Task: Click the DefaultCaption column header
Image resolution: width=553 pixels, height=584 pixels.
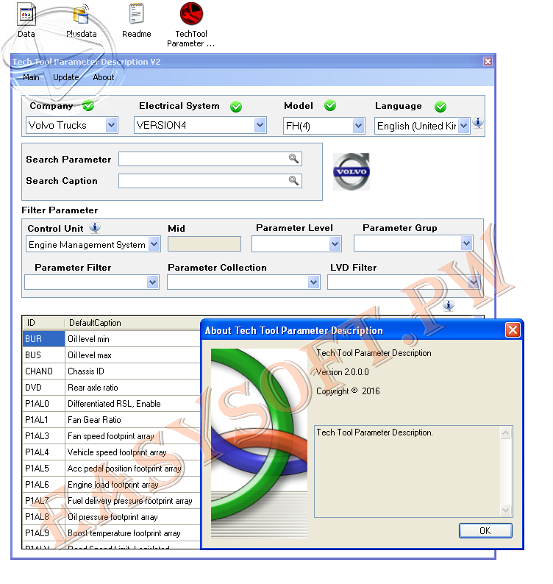Action: [132, 323]
